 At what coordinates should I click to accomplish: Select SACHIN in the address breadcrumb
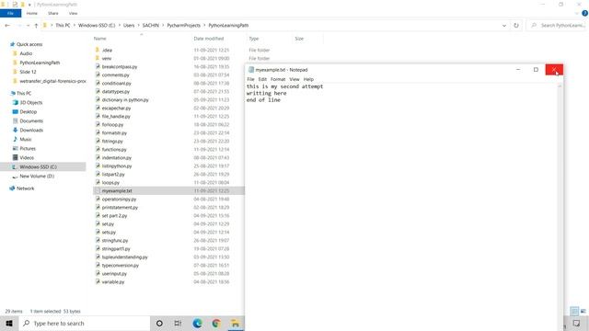pos(151,26)
